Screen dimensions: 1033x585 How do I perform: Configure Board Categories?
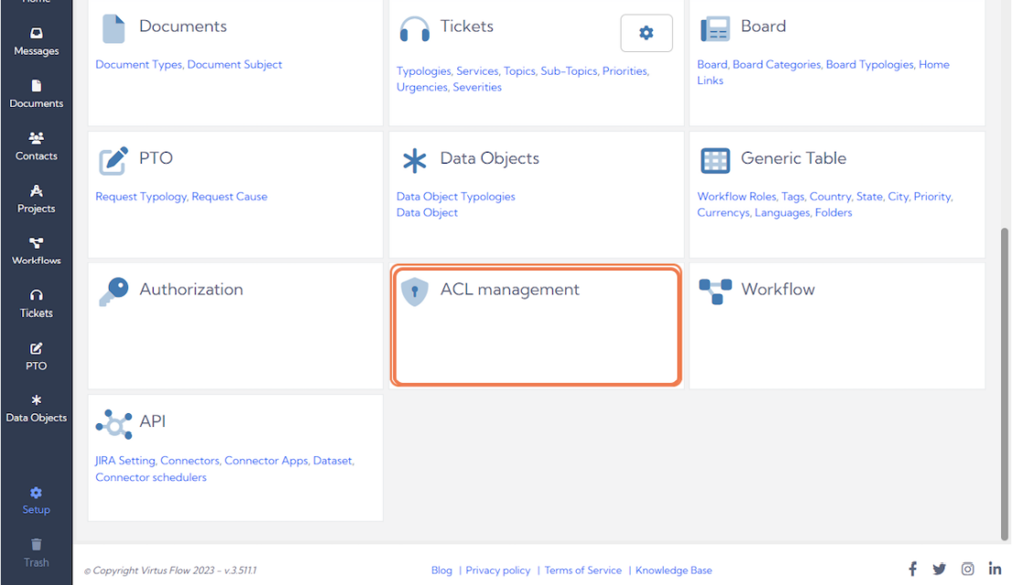(775, 64)
